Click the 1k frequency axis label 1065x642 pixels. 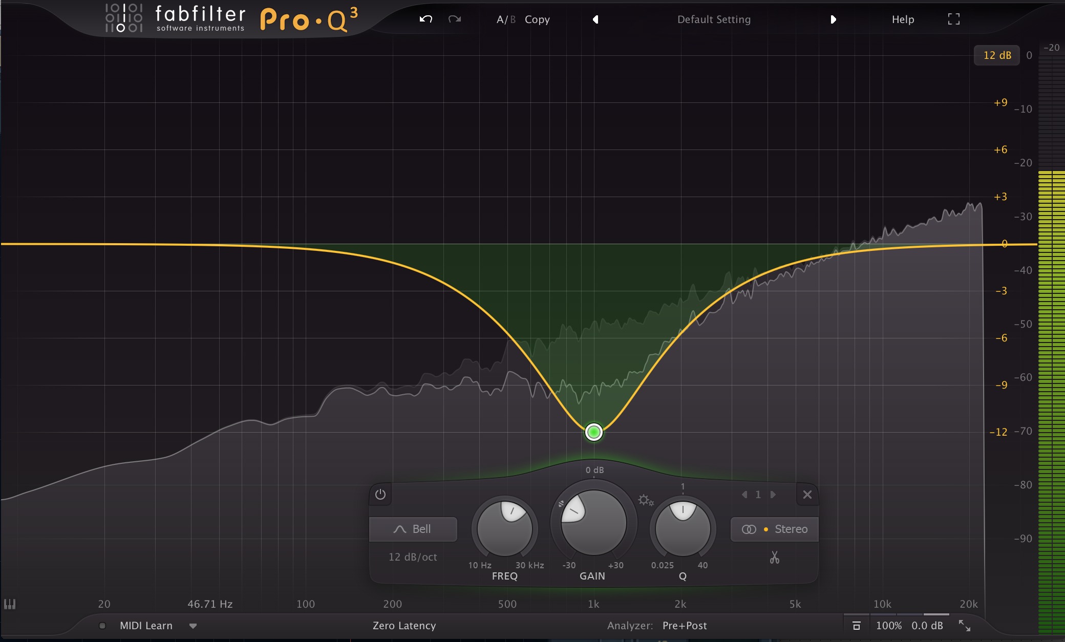tap(593, 604)
